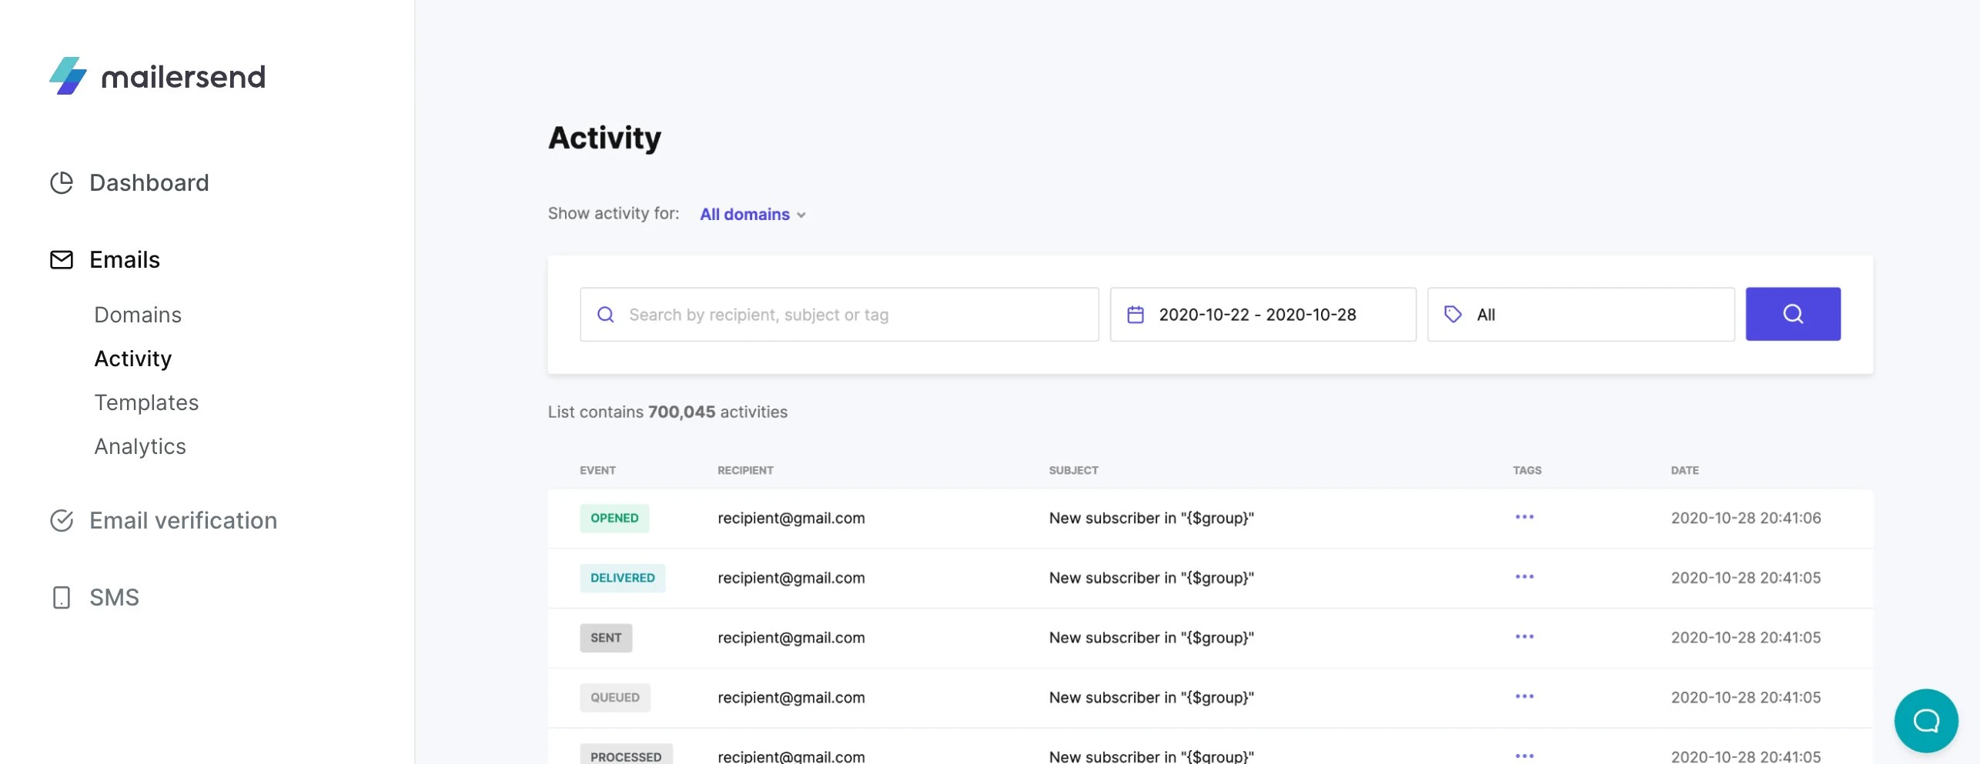The height and width of the screenshot is (764, 1980).
Task: Open Domains under Emails
Action: [x=138, y=315]
